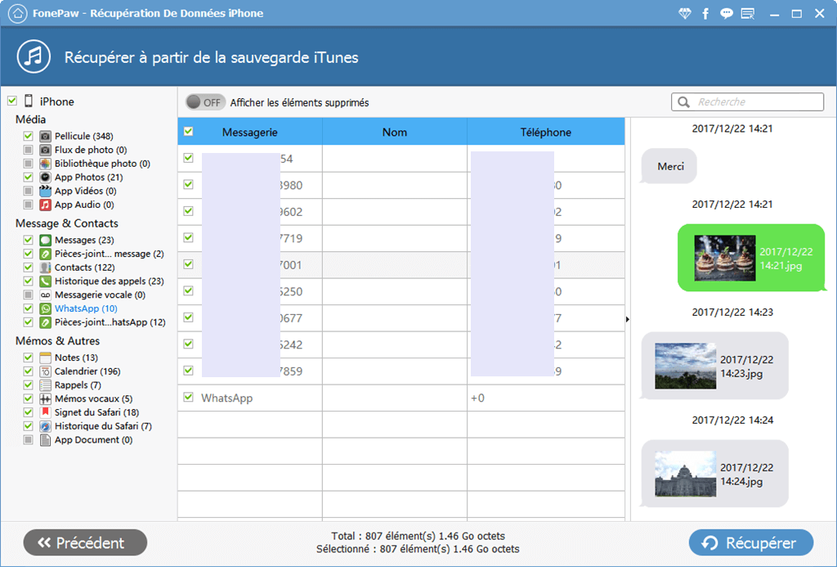Viewport: 837px width, 567px height.
Task: Open Historique des appels (23) category
Action: (109, 281)
